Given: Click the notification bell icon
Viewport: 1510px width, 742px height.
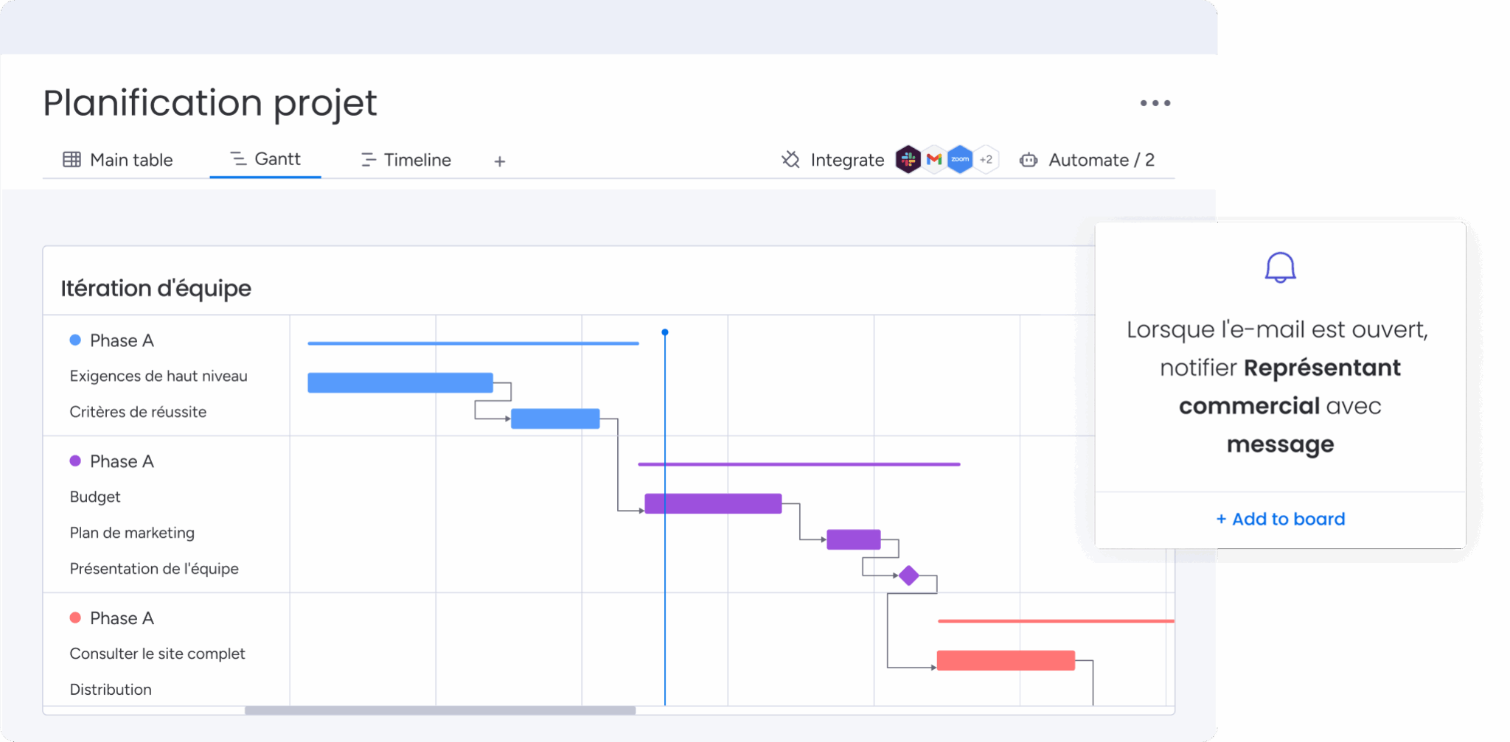Looking at the screenshot, I should [1280, 267].
